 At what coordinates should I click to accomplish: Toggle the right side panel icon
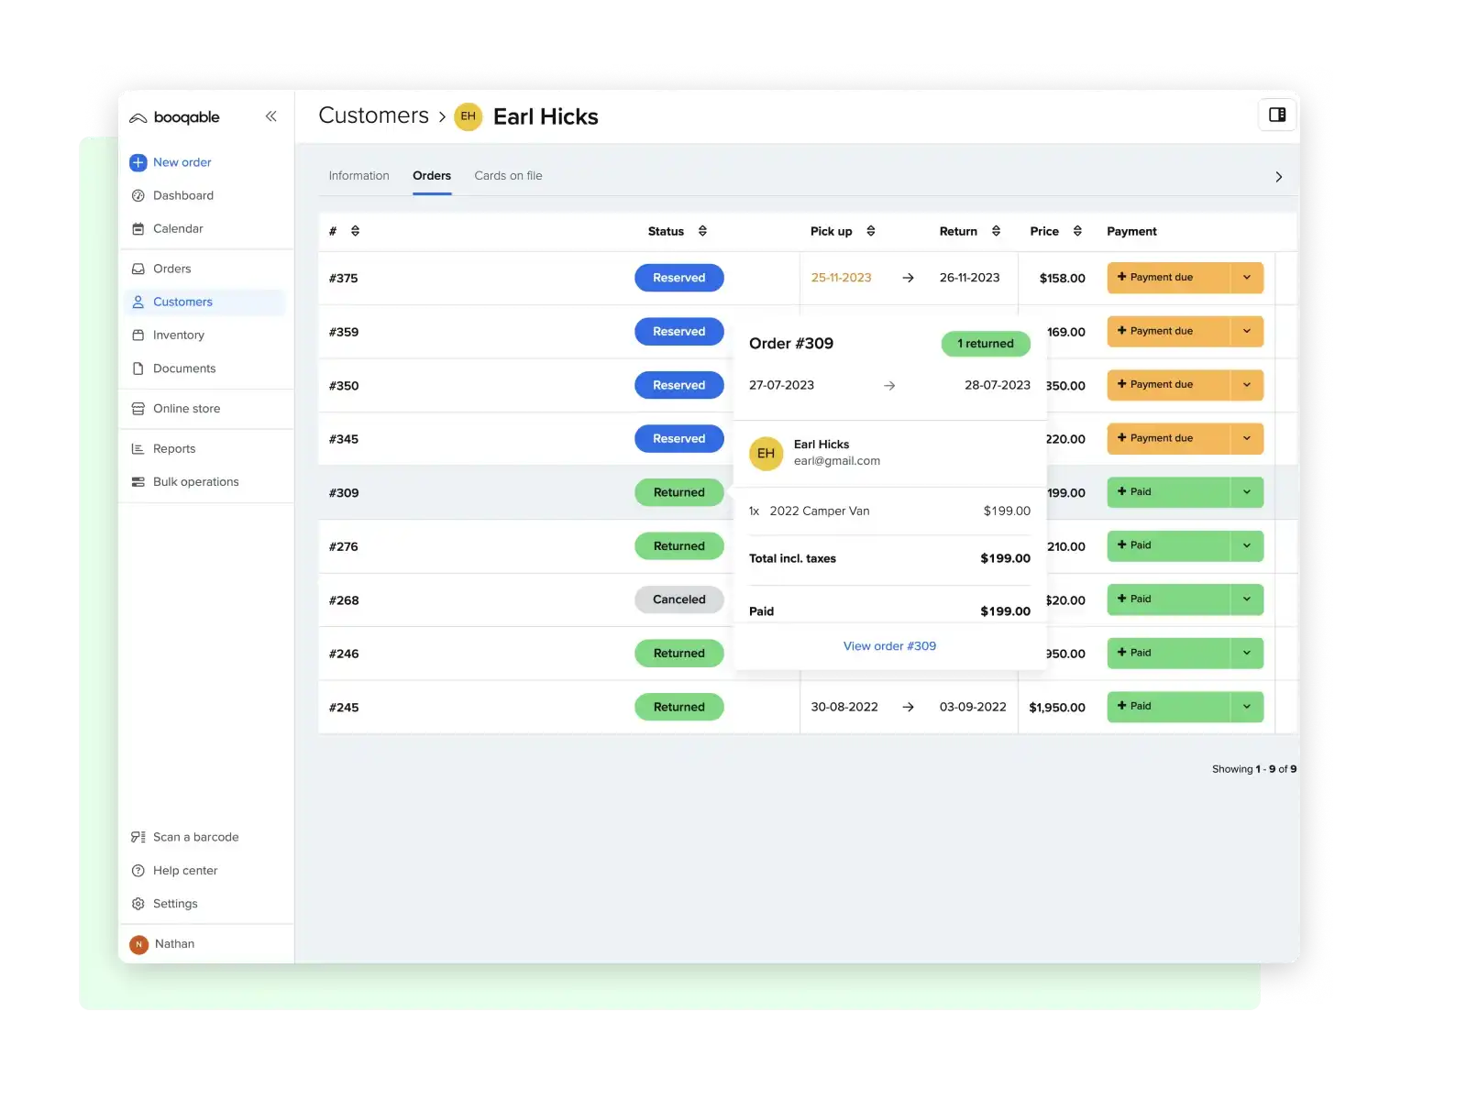click(x=1276, y=115)
